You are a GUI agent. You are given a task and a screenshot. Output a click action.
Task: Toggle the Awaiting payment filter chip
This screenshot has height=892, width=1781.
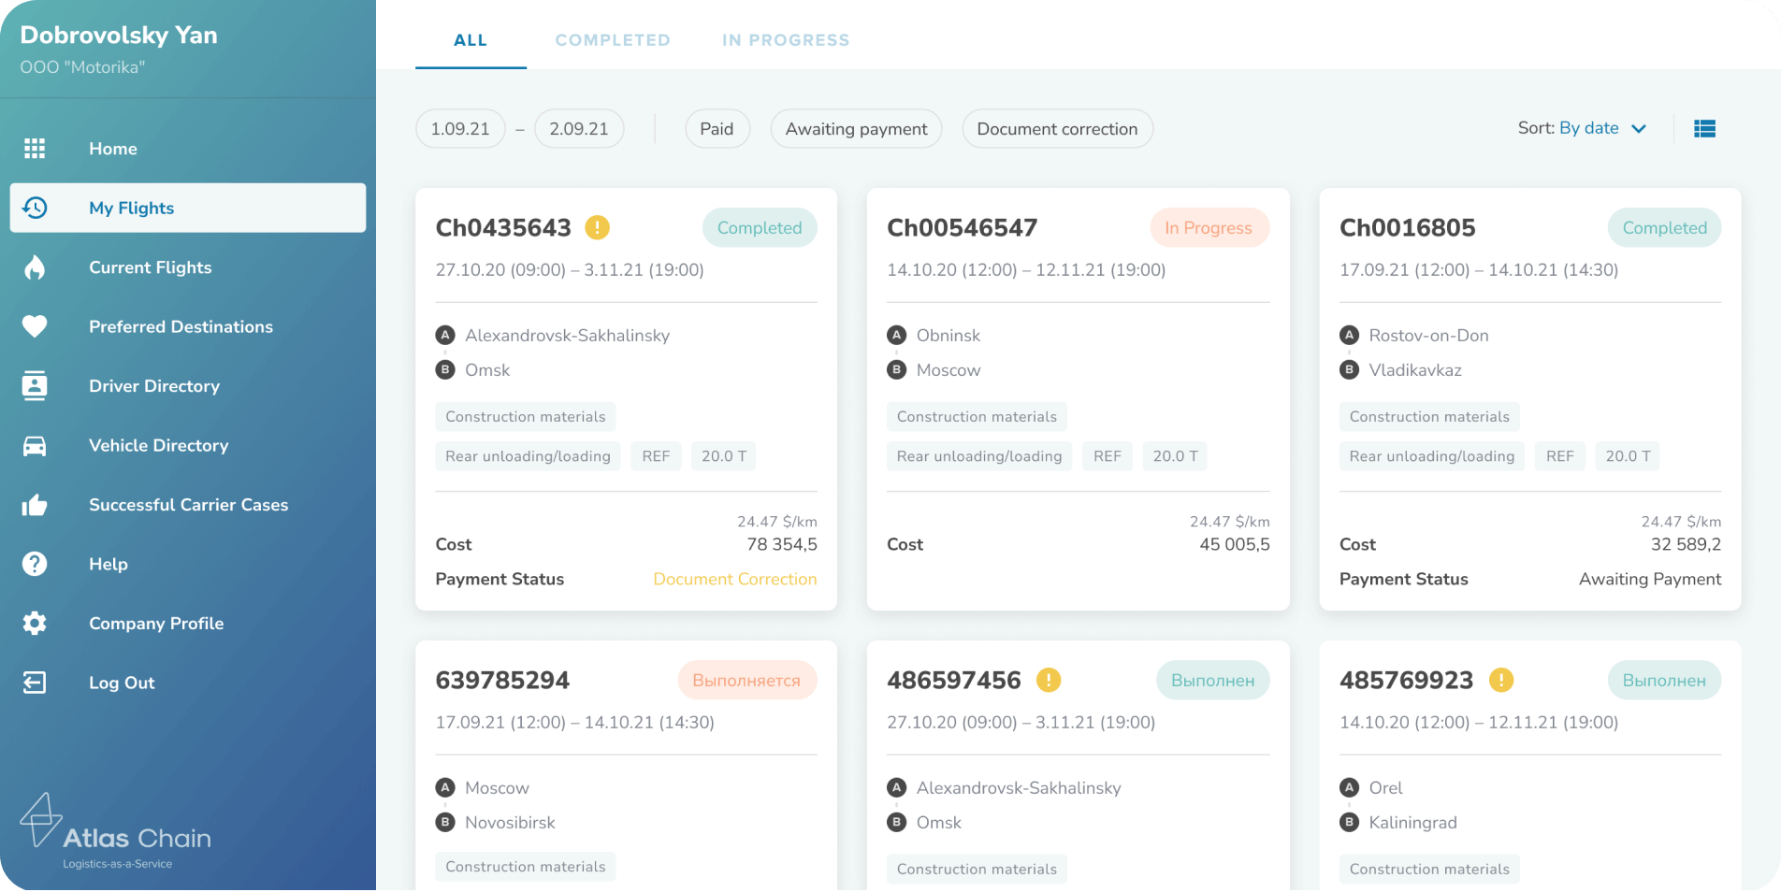(856, 129)
